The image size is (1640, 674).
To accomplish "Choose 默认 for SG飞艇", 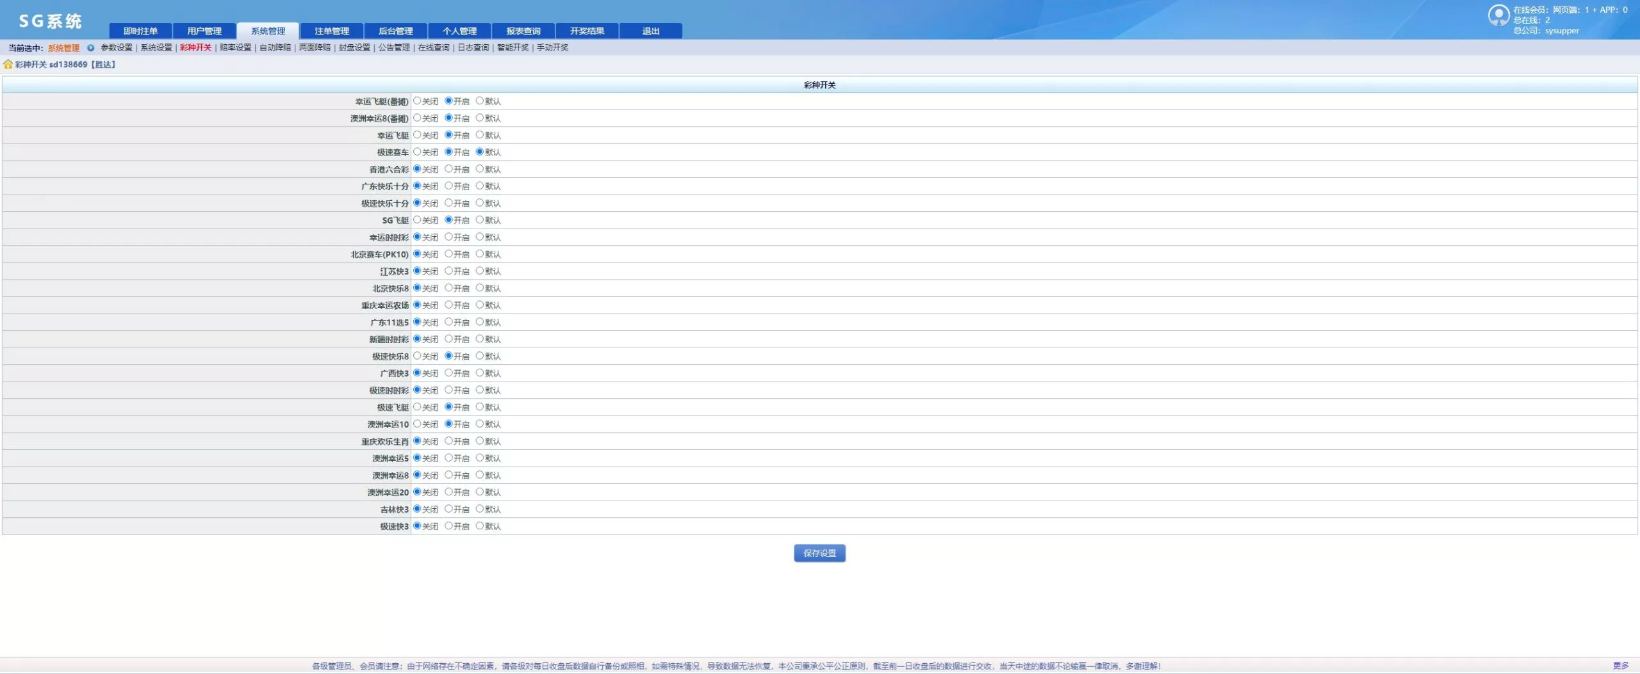I will click(x=479, y=220).
